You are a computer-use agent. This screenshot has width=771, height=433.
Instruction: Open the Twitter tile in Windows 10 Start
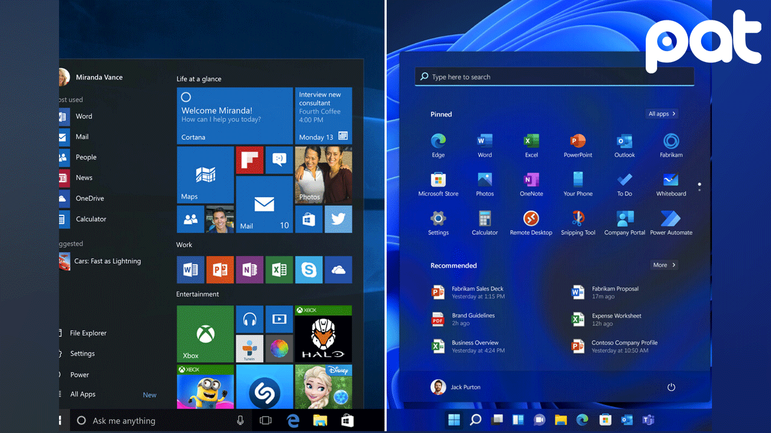click(x=338, y=219)
